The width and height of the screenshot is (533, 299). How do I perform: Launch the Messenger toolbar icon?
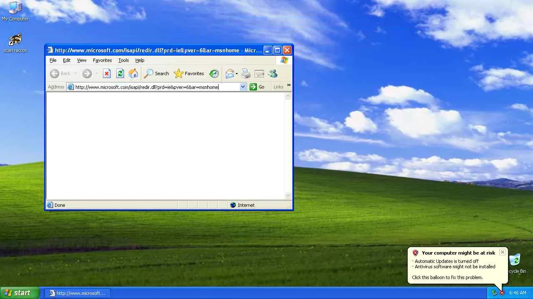[x=273, y=74]
